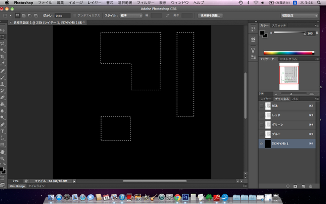The width and height of the screenshot is (326, 204).
Task: Open ファイル menu
Action: [x=45, y=3]
